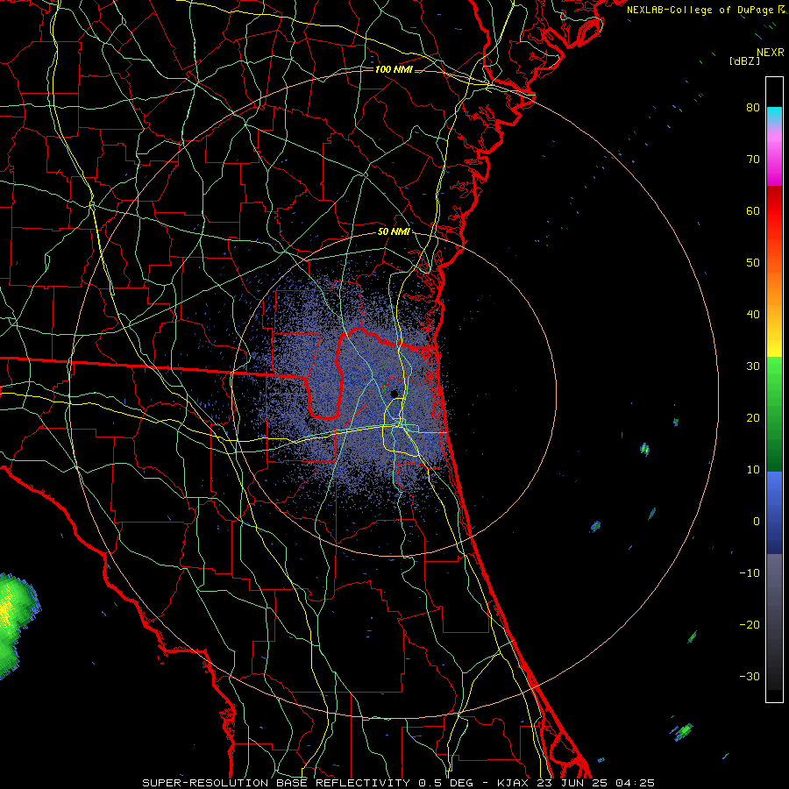Select the -20 value on the dBZ scale

coord(750,625)
